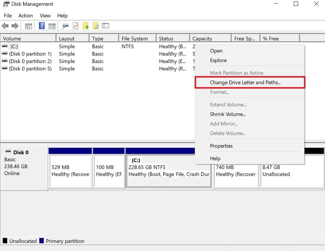Toggle Show/Hide Console Tree toolbar icon

click(28, 26)
